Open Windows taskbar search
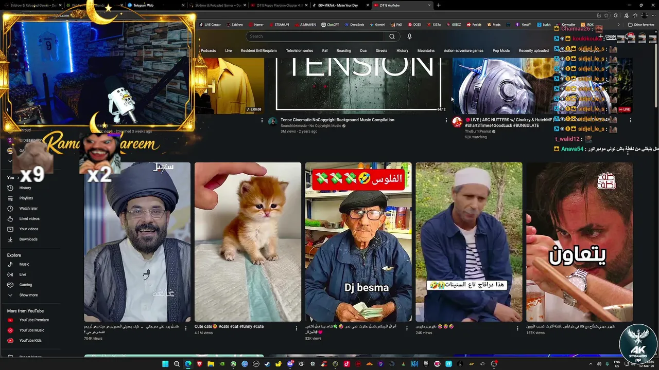Screen dimensions: 659x370 [177, 364]
